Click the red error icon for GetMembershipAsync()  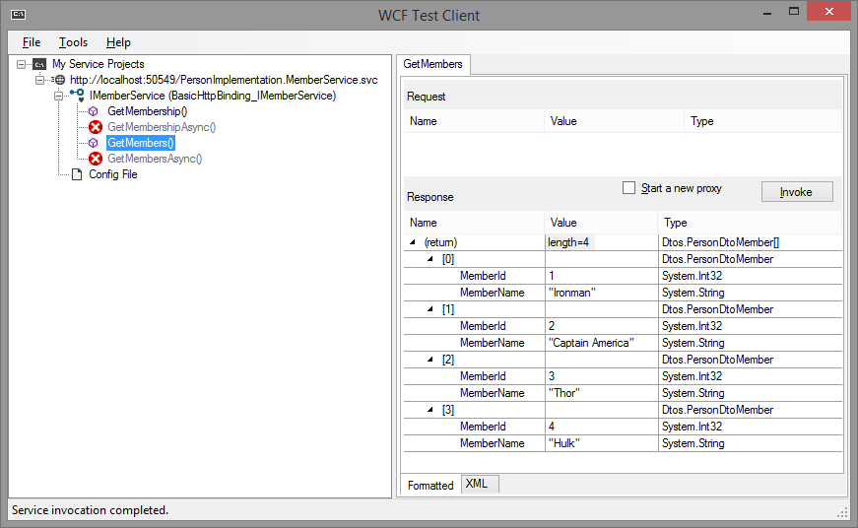tap(96, 127)
